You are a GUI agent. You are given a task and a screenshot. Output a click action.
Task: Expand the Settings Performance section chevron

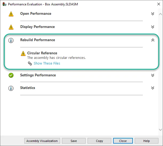153,75
